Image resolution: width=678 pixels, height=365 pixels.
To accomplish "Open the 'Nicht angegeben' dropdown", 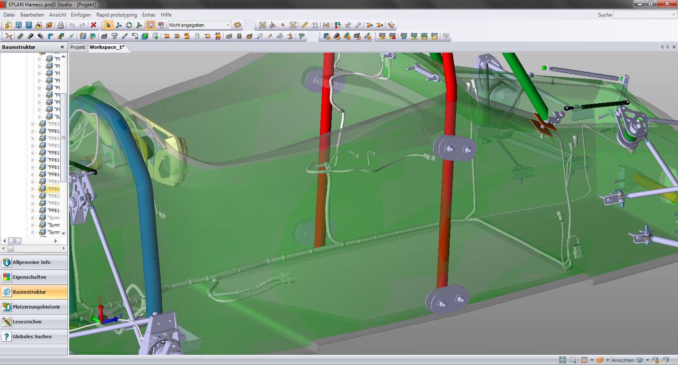I will 228,25.
